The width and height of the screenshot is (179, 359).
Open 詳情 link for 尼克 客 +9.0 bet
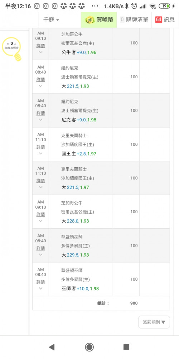click(41, 113)
